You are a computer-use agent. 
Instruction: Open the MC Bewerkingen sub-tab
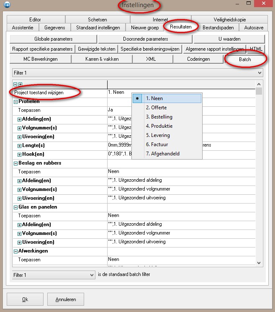click(40, 59)
